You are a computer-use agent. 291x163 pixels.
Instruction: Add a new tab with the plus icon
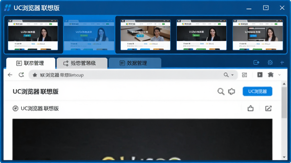point(282,63)
